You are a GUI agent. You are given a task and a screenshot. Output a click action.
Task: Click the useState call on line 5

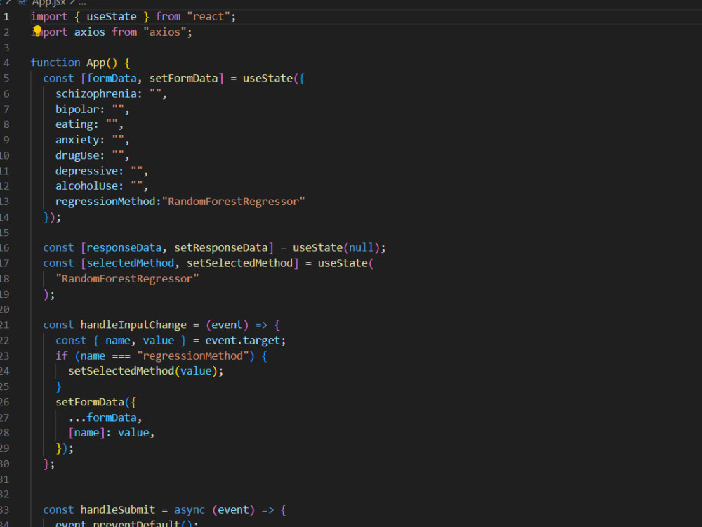pos(267,79)
